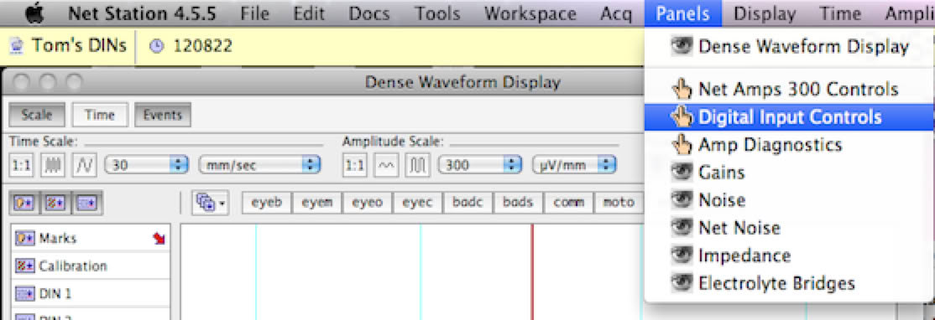Reset Time Scale to 1:1
The height and width of the screenshot is (320, 935).
click(x=22, y=165)
